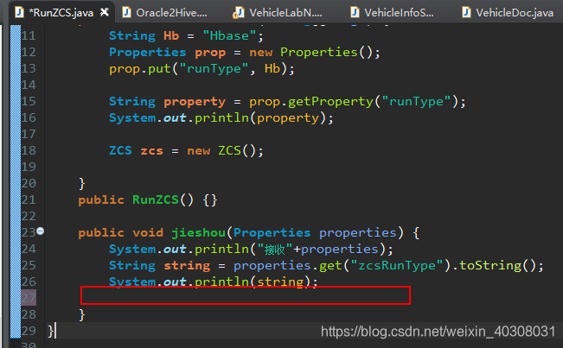This screenshot has width=563, height=348.
Task: Click the zcs variable name on line 18
Action: [x=152, y=151]
